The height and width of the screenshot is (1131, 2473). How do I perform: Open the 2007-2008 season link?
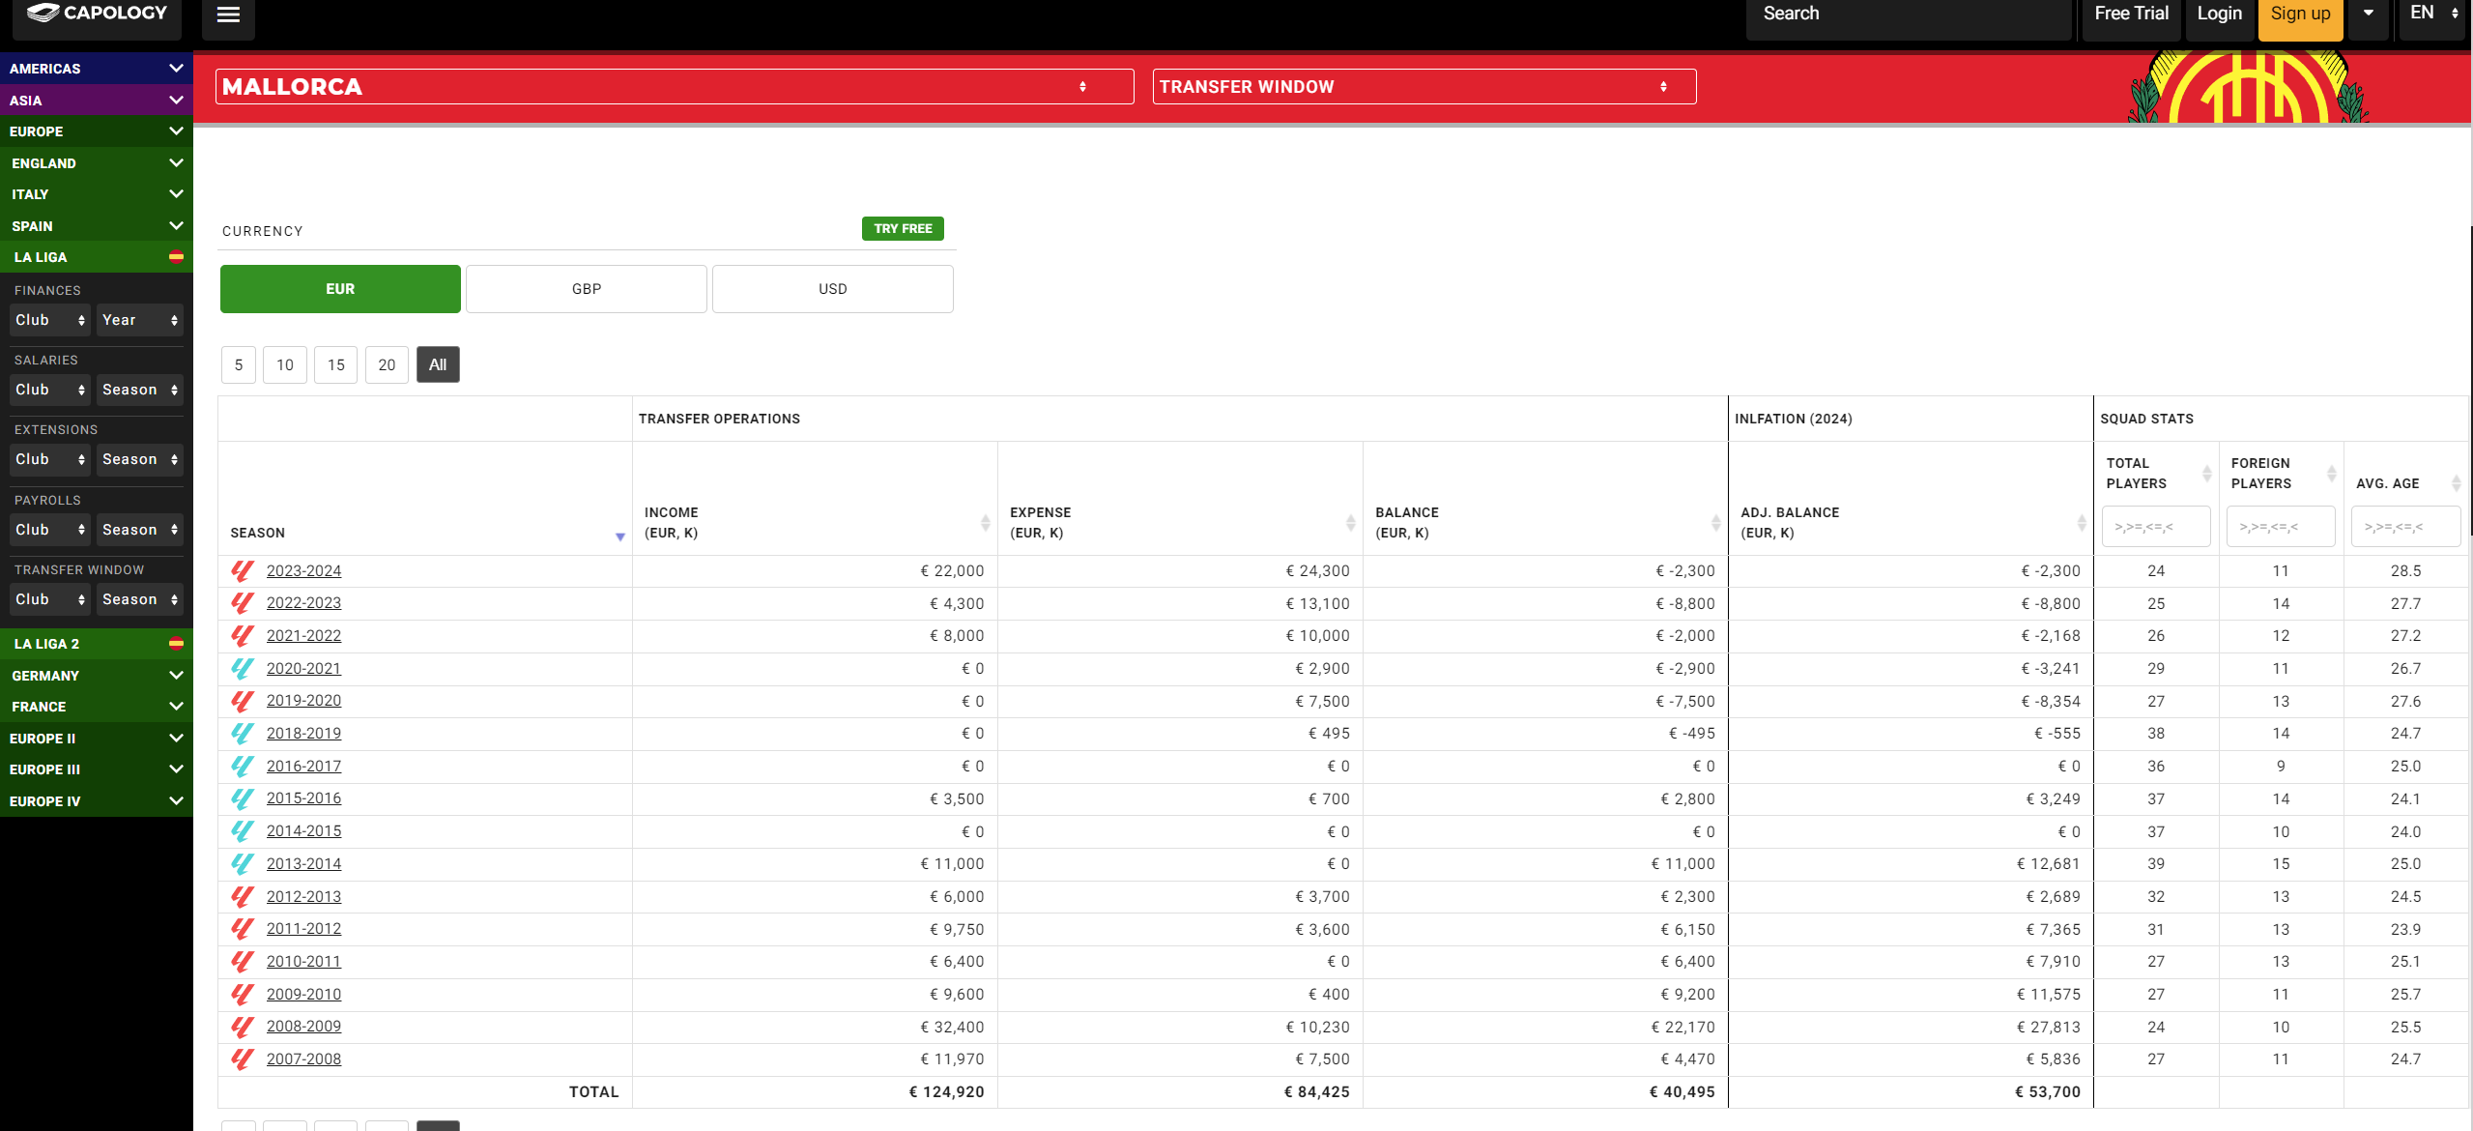(x=303, y=1059)
